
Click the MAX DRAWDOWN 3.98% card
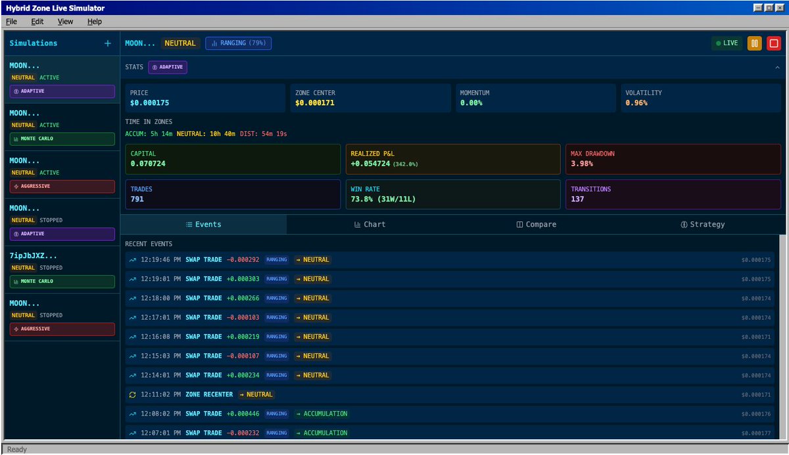click(673, 159)
